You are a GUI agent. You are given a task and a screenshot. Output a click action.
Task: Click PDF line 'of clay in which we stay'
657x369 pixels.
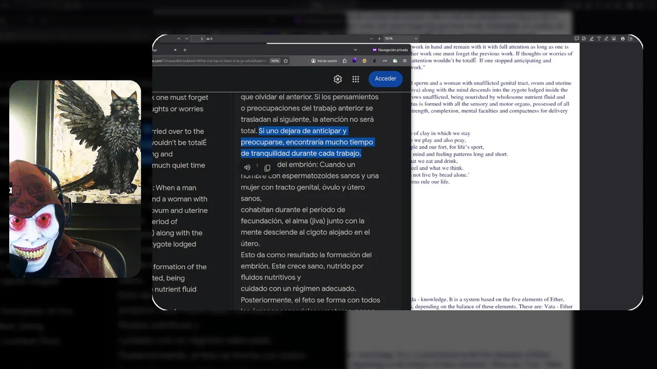pos(441,133)
